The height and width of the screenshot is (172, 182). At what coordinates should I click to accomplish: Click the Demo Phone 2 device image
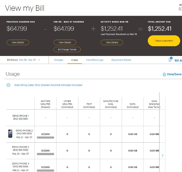click(x=10, y=133)
